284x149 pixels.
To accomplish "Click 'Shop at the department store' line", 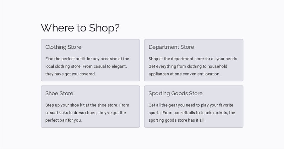I will click(x=193, y=59).
